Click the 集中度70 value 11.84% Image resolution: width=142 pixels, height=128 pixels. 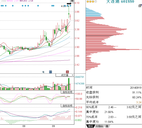tap(109, 122)
